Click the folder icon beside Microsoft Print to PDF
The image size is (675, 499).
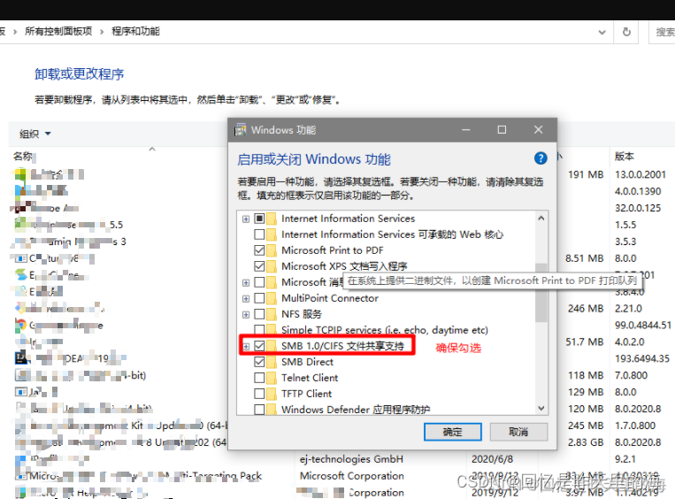(x=272, y=250)
